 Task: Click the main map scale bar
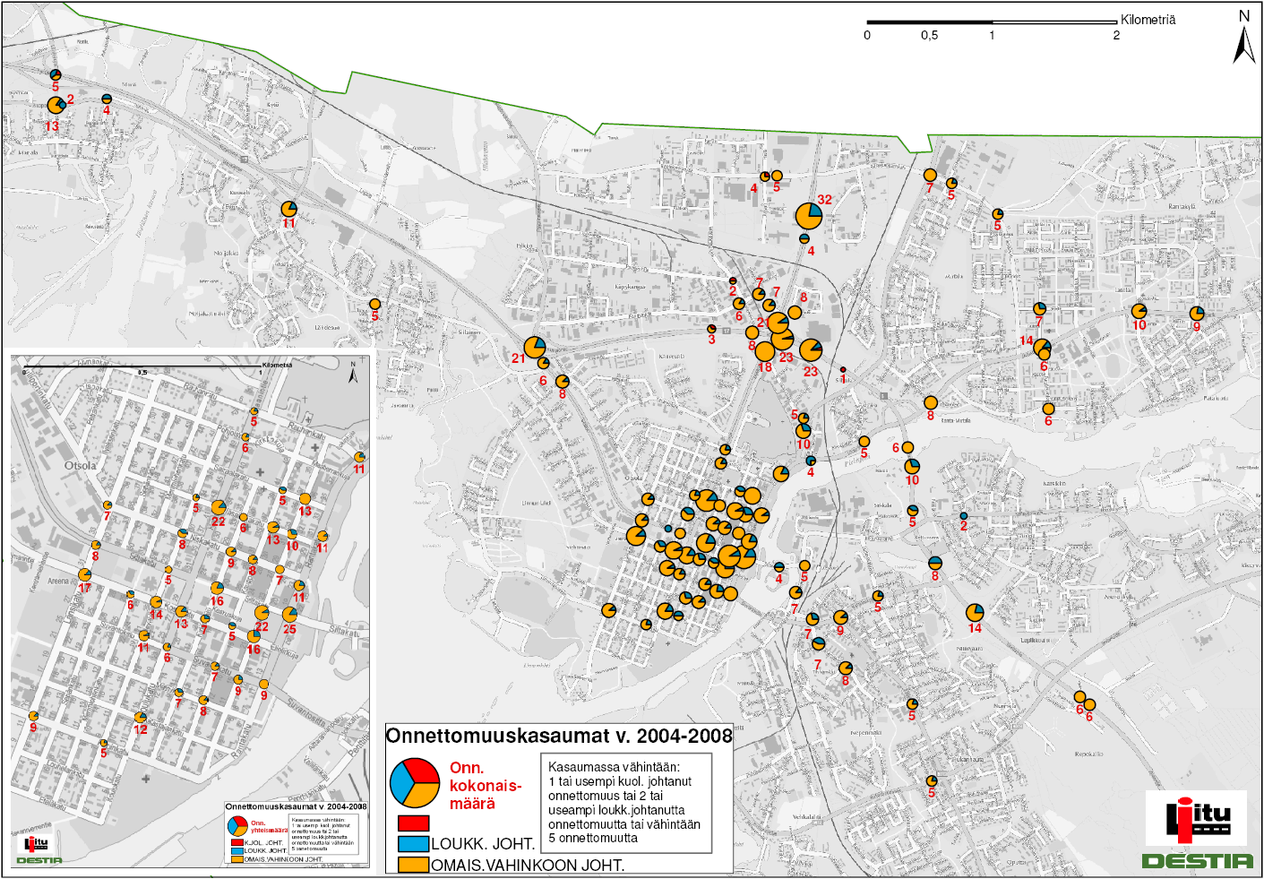(992, 22)
